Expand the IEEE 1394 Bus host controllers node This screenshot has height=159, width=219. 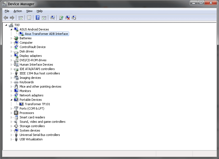(x=11, y=73)
